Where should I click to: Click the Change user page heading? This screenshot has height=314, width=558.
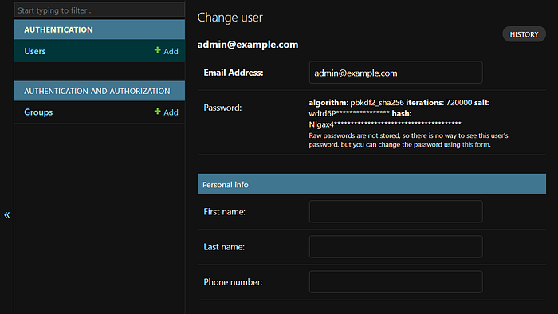click(230, 18)
